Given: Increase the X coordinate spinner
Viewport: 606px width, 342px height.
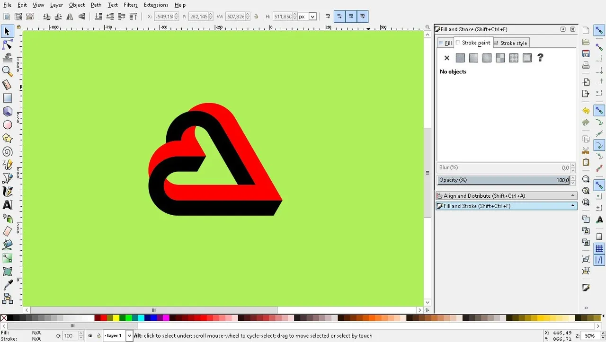Looking at the screenshot, I should (x=177, y=15).
